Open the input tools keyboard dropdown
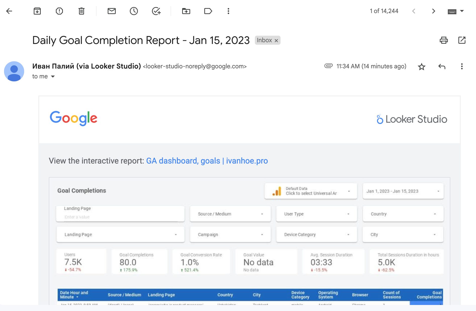Screen dimensions: 476x311 tap(462, 11)
